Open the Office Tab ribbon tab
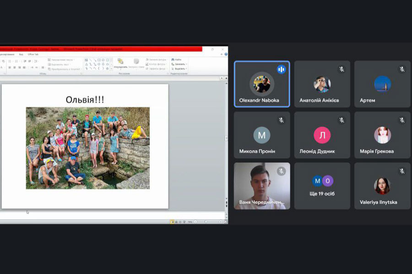Viewport: 412px width, 274px height. [x=33, y=54]
